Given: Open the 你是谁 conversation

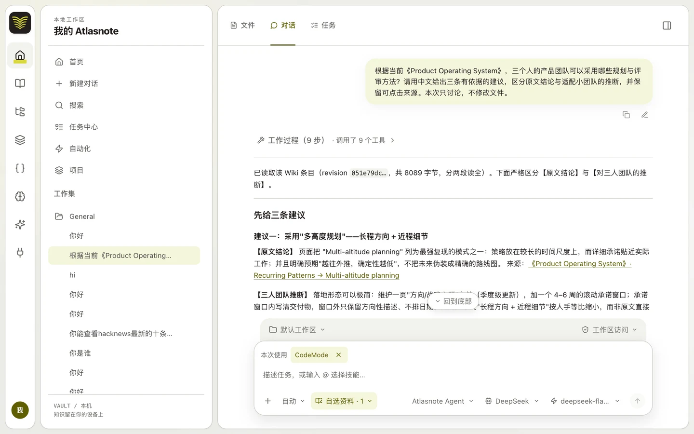Looking at the screenshot, I should tap(124, 353).
